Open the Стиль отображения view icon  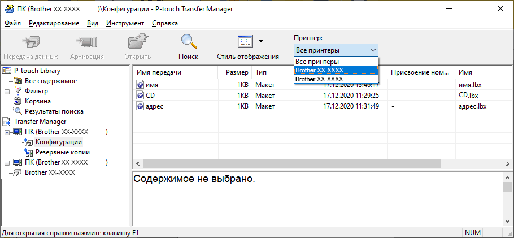(245, 42)
